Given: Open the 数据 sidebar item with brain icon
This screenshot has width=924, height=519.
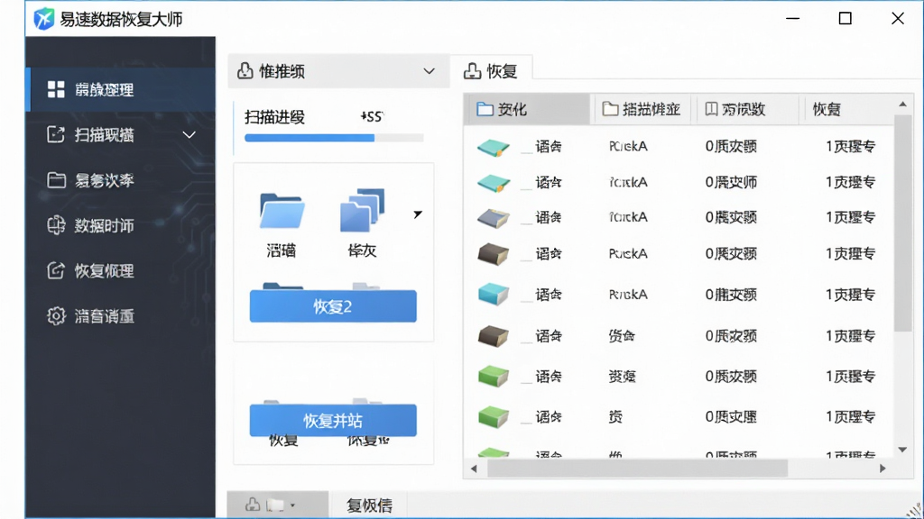Looking at the screenshot, I should pyautogui.click(x=120, y=225).
